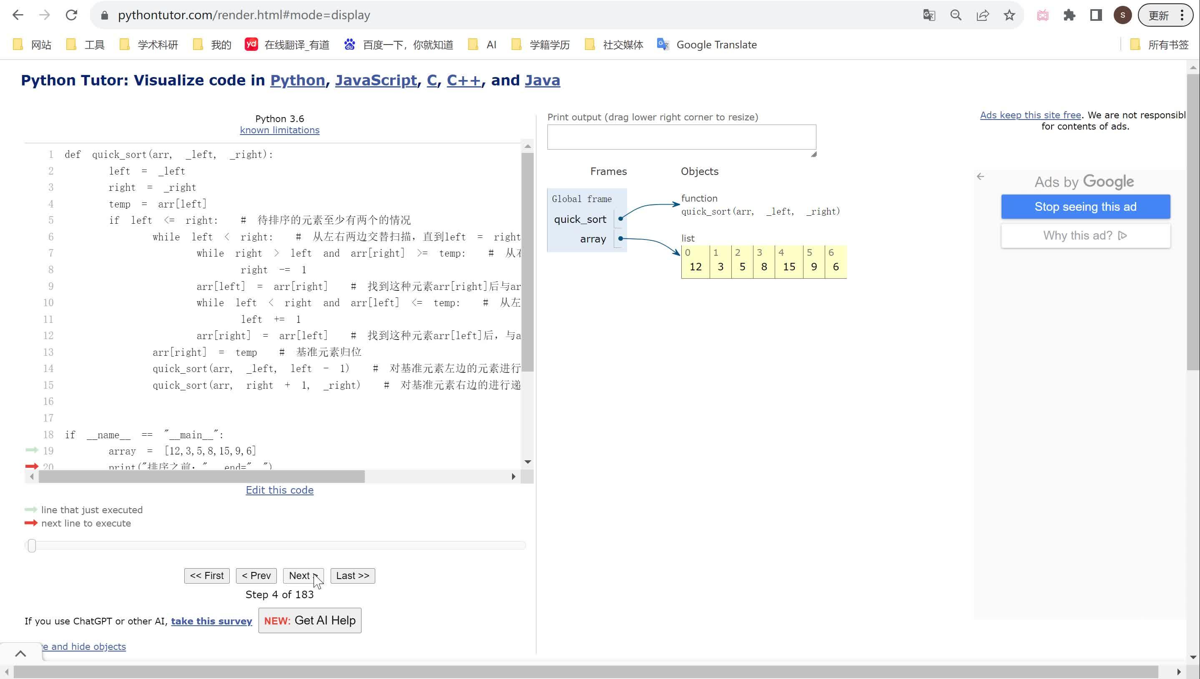Click the share page icon

click(x=982, y=15)
